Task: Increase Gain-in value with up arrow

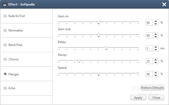Action: pos(156,21)
